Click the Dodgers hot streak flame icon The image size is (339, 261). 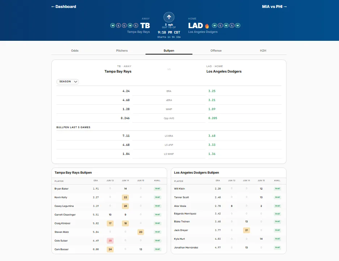pyautogui.click(x=207, y=26)
